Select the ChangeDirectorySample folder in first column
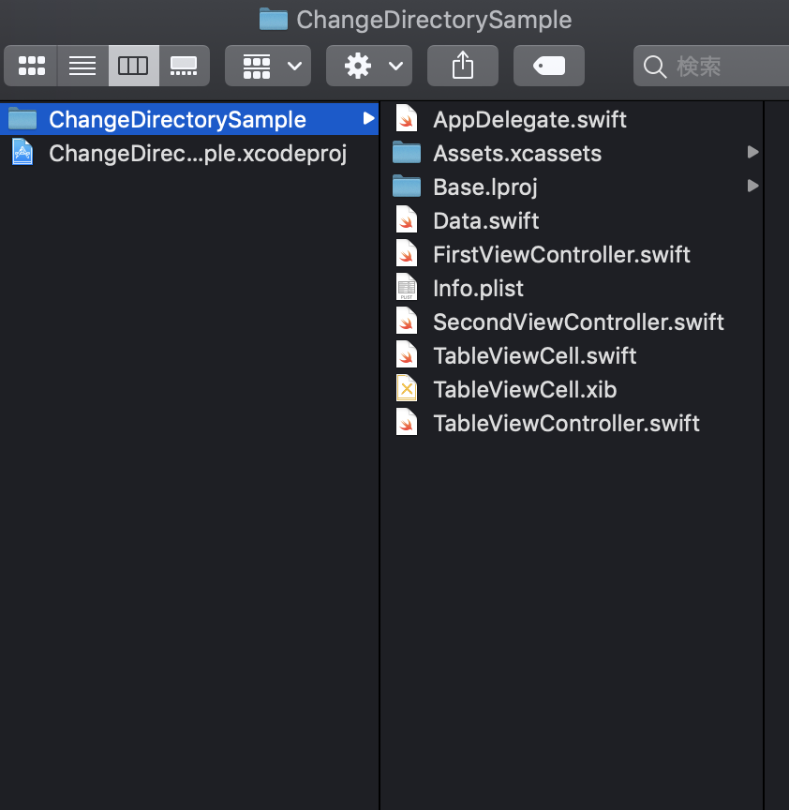The height and width of the screenshot is (810, 789). 177,119
